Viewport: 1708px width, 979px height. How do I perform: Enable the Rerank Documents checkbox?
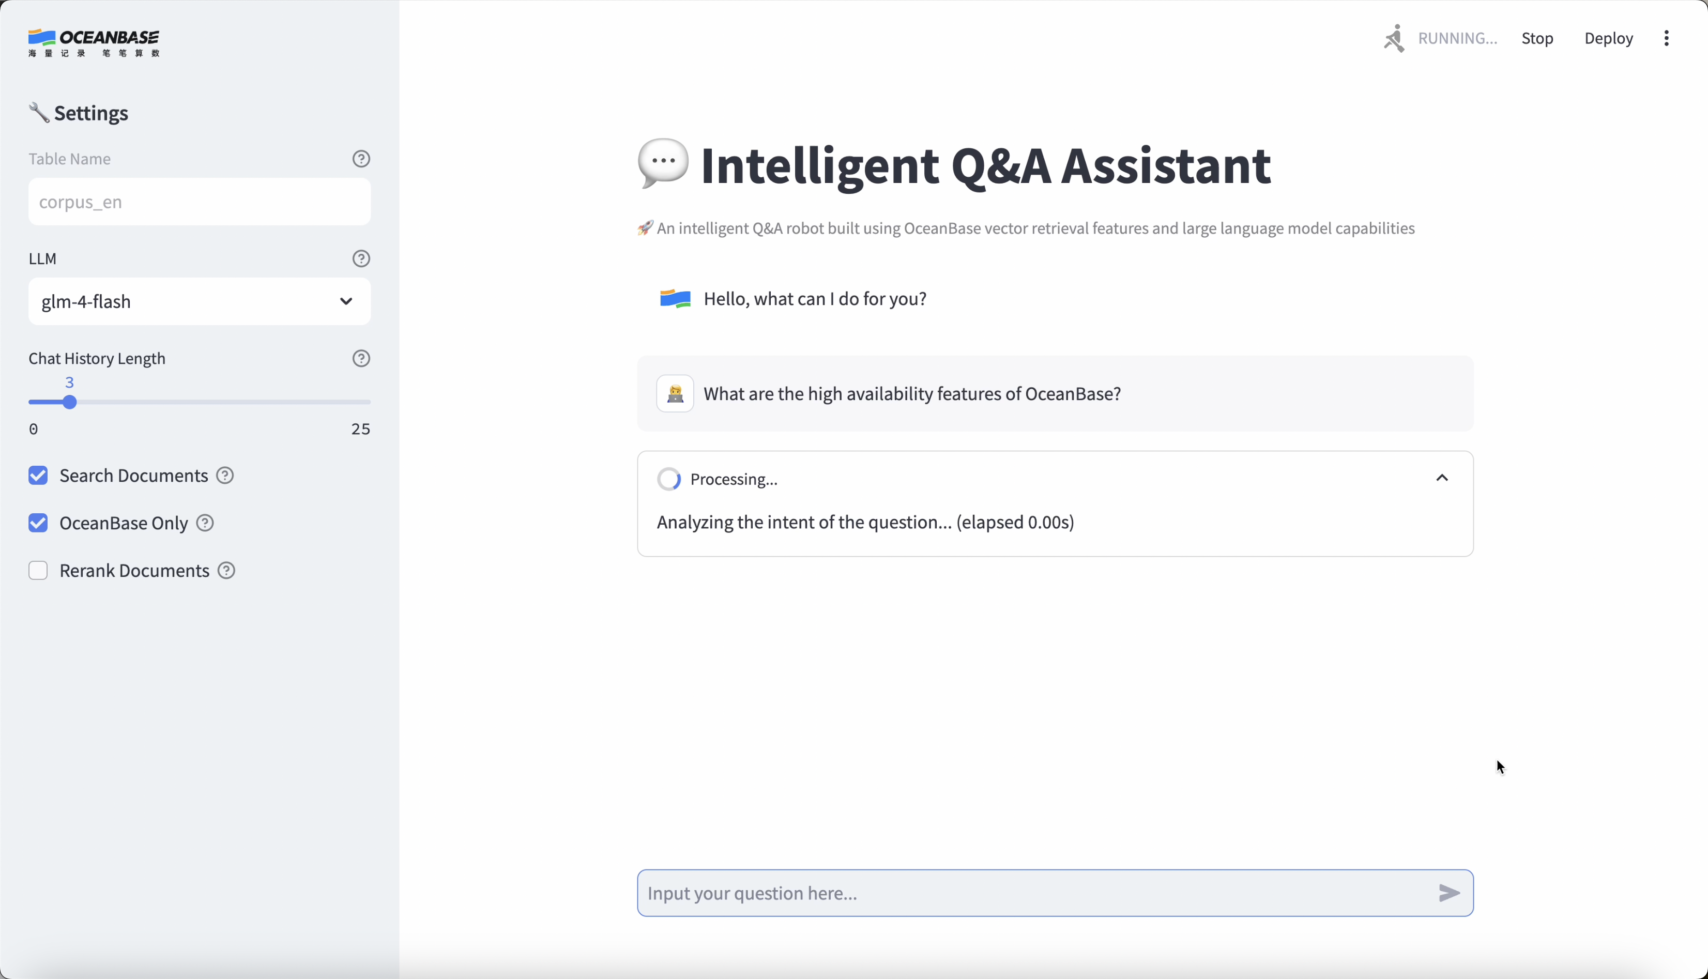pos(38,571)
